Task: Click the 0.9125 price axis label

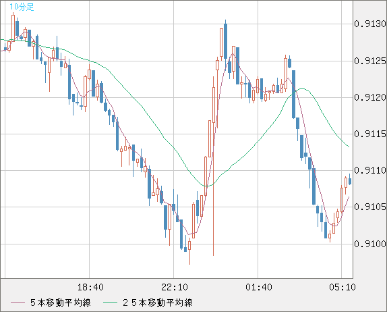Action: 370,61
